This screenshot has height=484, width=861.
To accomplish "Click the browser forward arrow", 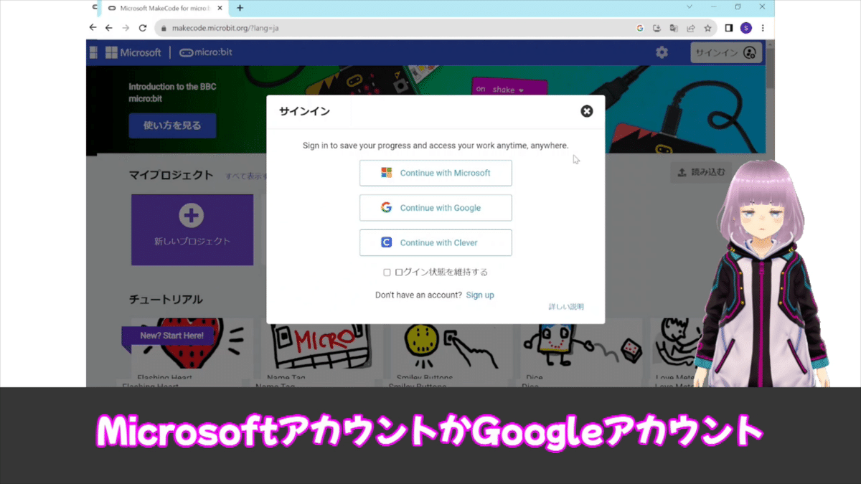I will point(126,28).
